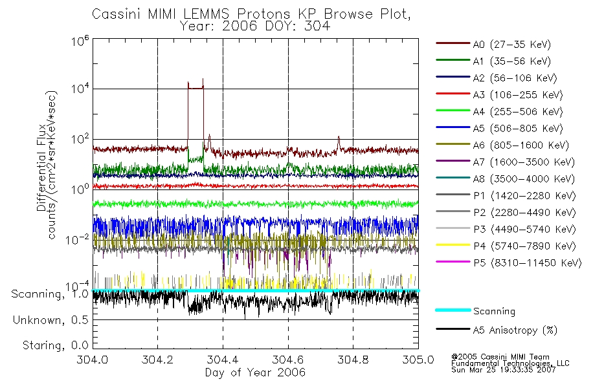
Task: Click the A3 (106-255 KeV) legend label
Action: point(517,95)
